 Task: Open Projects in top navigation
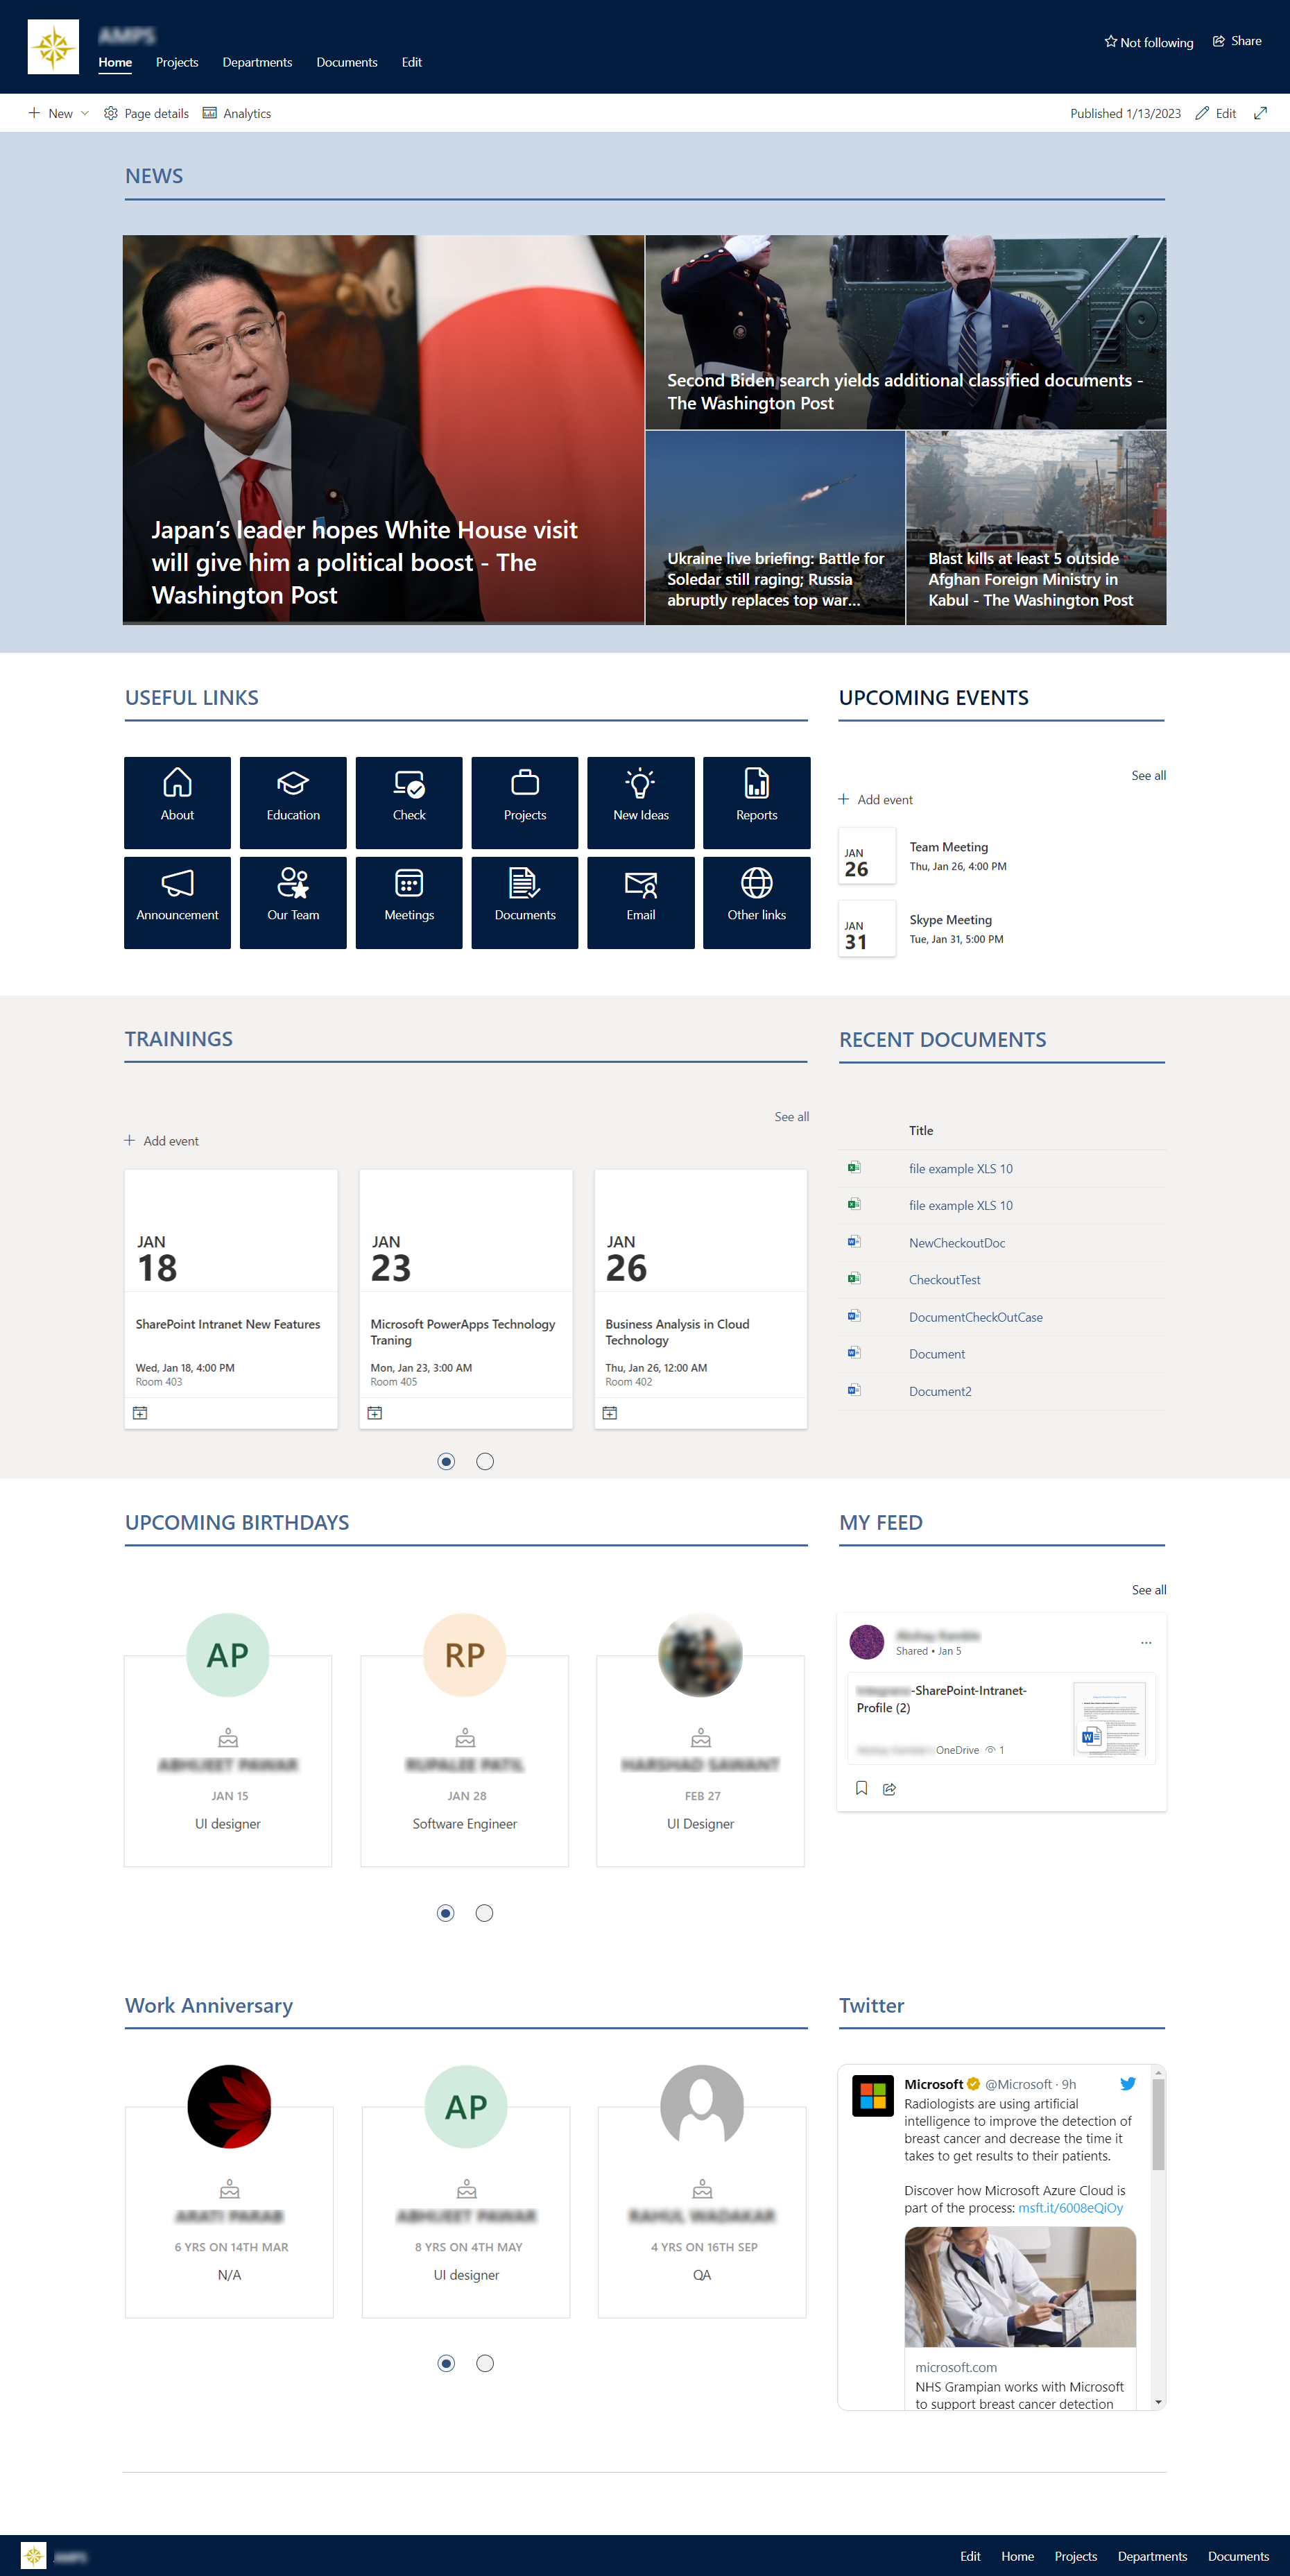point(177,62)
